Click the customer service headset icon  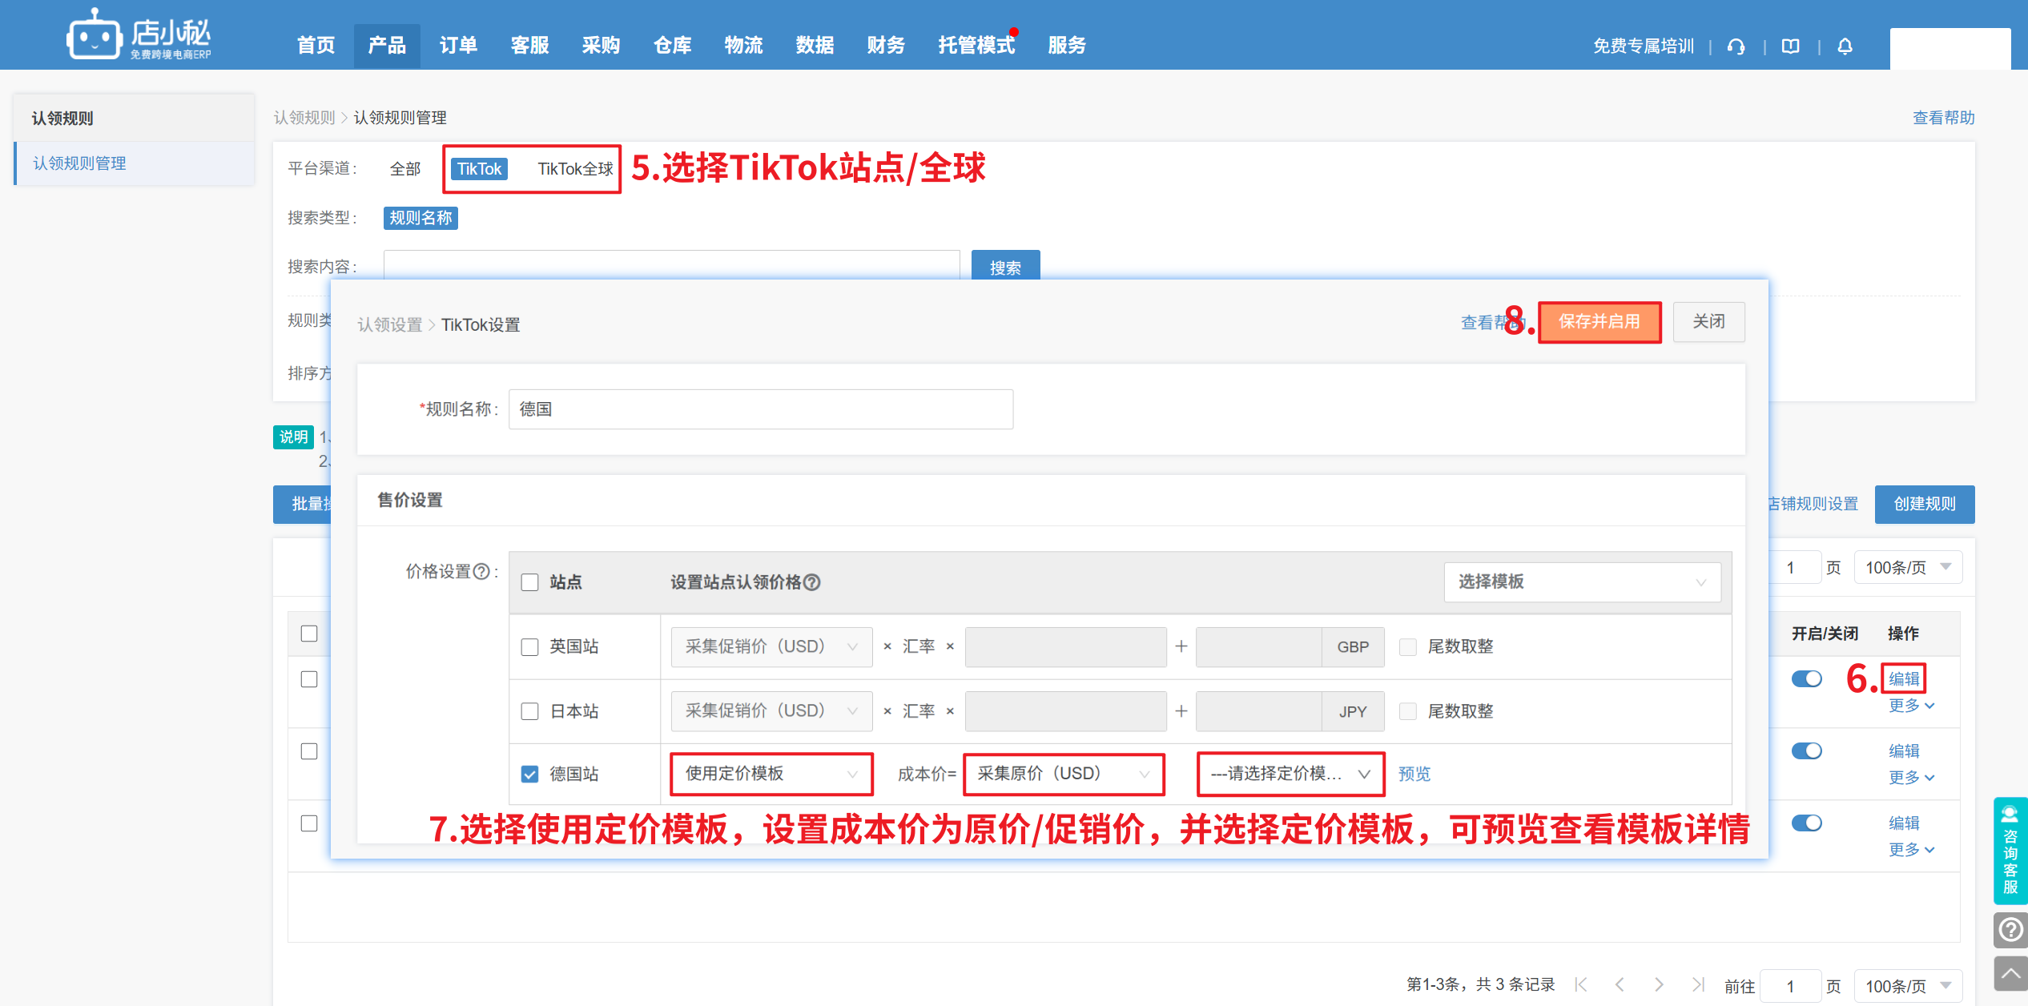1736,46
